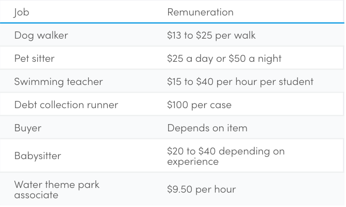Screen dimensions: 346x207
Task: Click the Job column header
Action: (x=21, y=12)
